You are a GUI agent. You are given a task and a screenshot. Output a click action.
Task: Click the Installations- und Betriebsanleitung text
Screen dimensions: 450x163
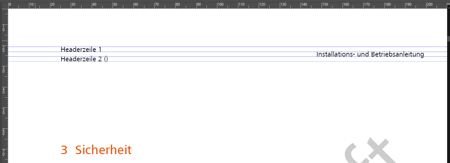pos(370,54)
